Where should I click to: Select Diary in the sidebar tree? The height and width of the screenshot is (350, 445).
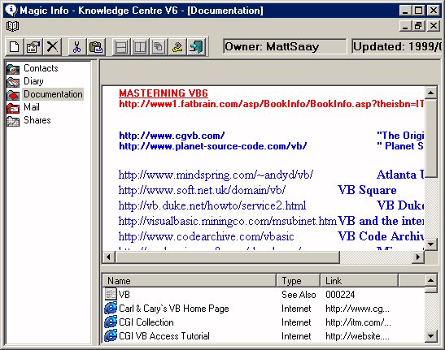click(33, 81)
